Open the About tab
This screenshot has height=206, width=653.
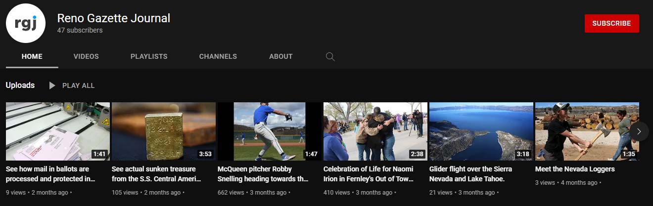(281, 56)
